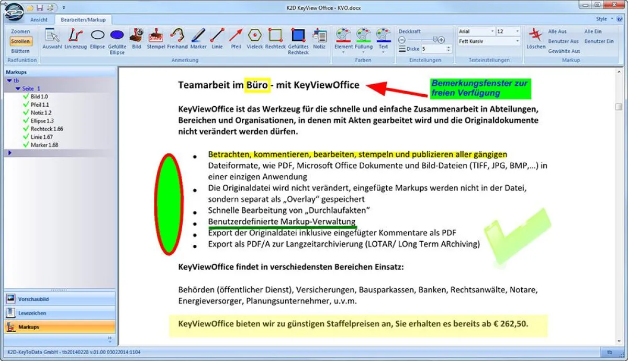The width and height of the screenshot is (628, 361).
Task: Insert an image with the Bild tool
Action: (137, 39)
